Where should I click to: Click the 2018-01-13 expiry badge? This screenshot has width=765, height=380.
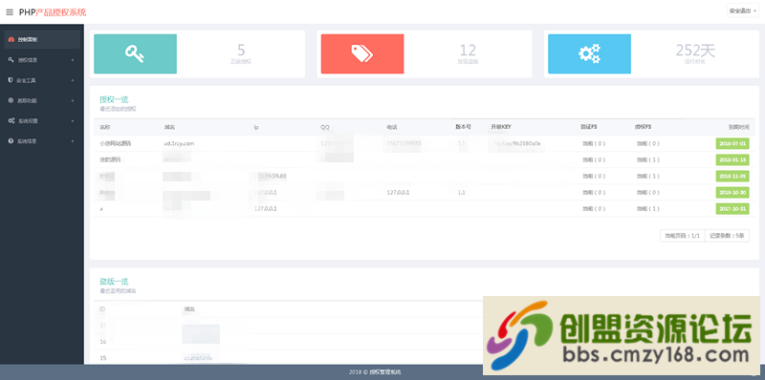(732, 159)
